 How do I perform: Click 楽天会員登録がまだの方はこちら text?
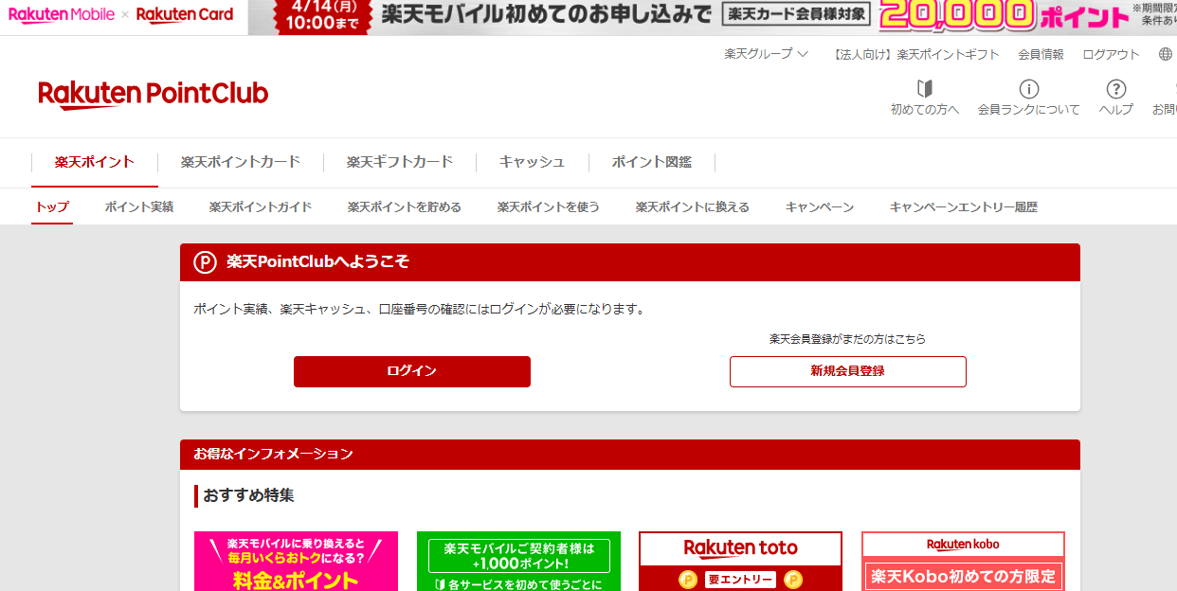(847, 338)
